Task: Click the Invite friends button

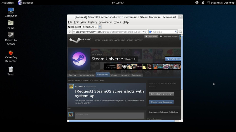Action: pos(173,59)
